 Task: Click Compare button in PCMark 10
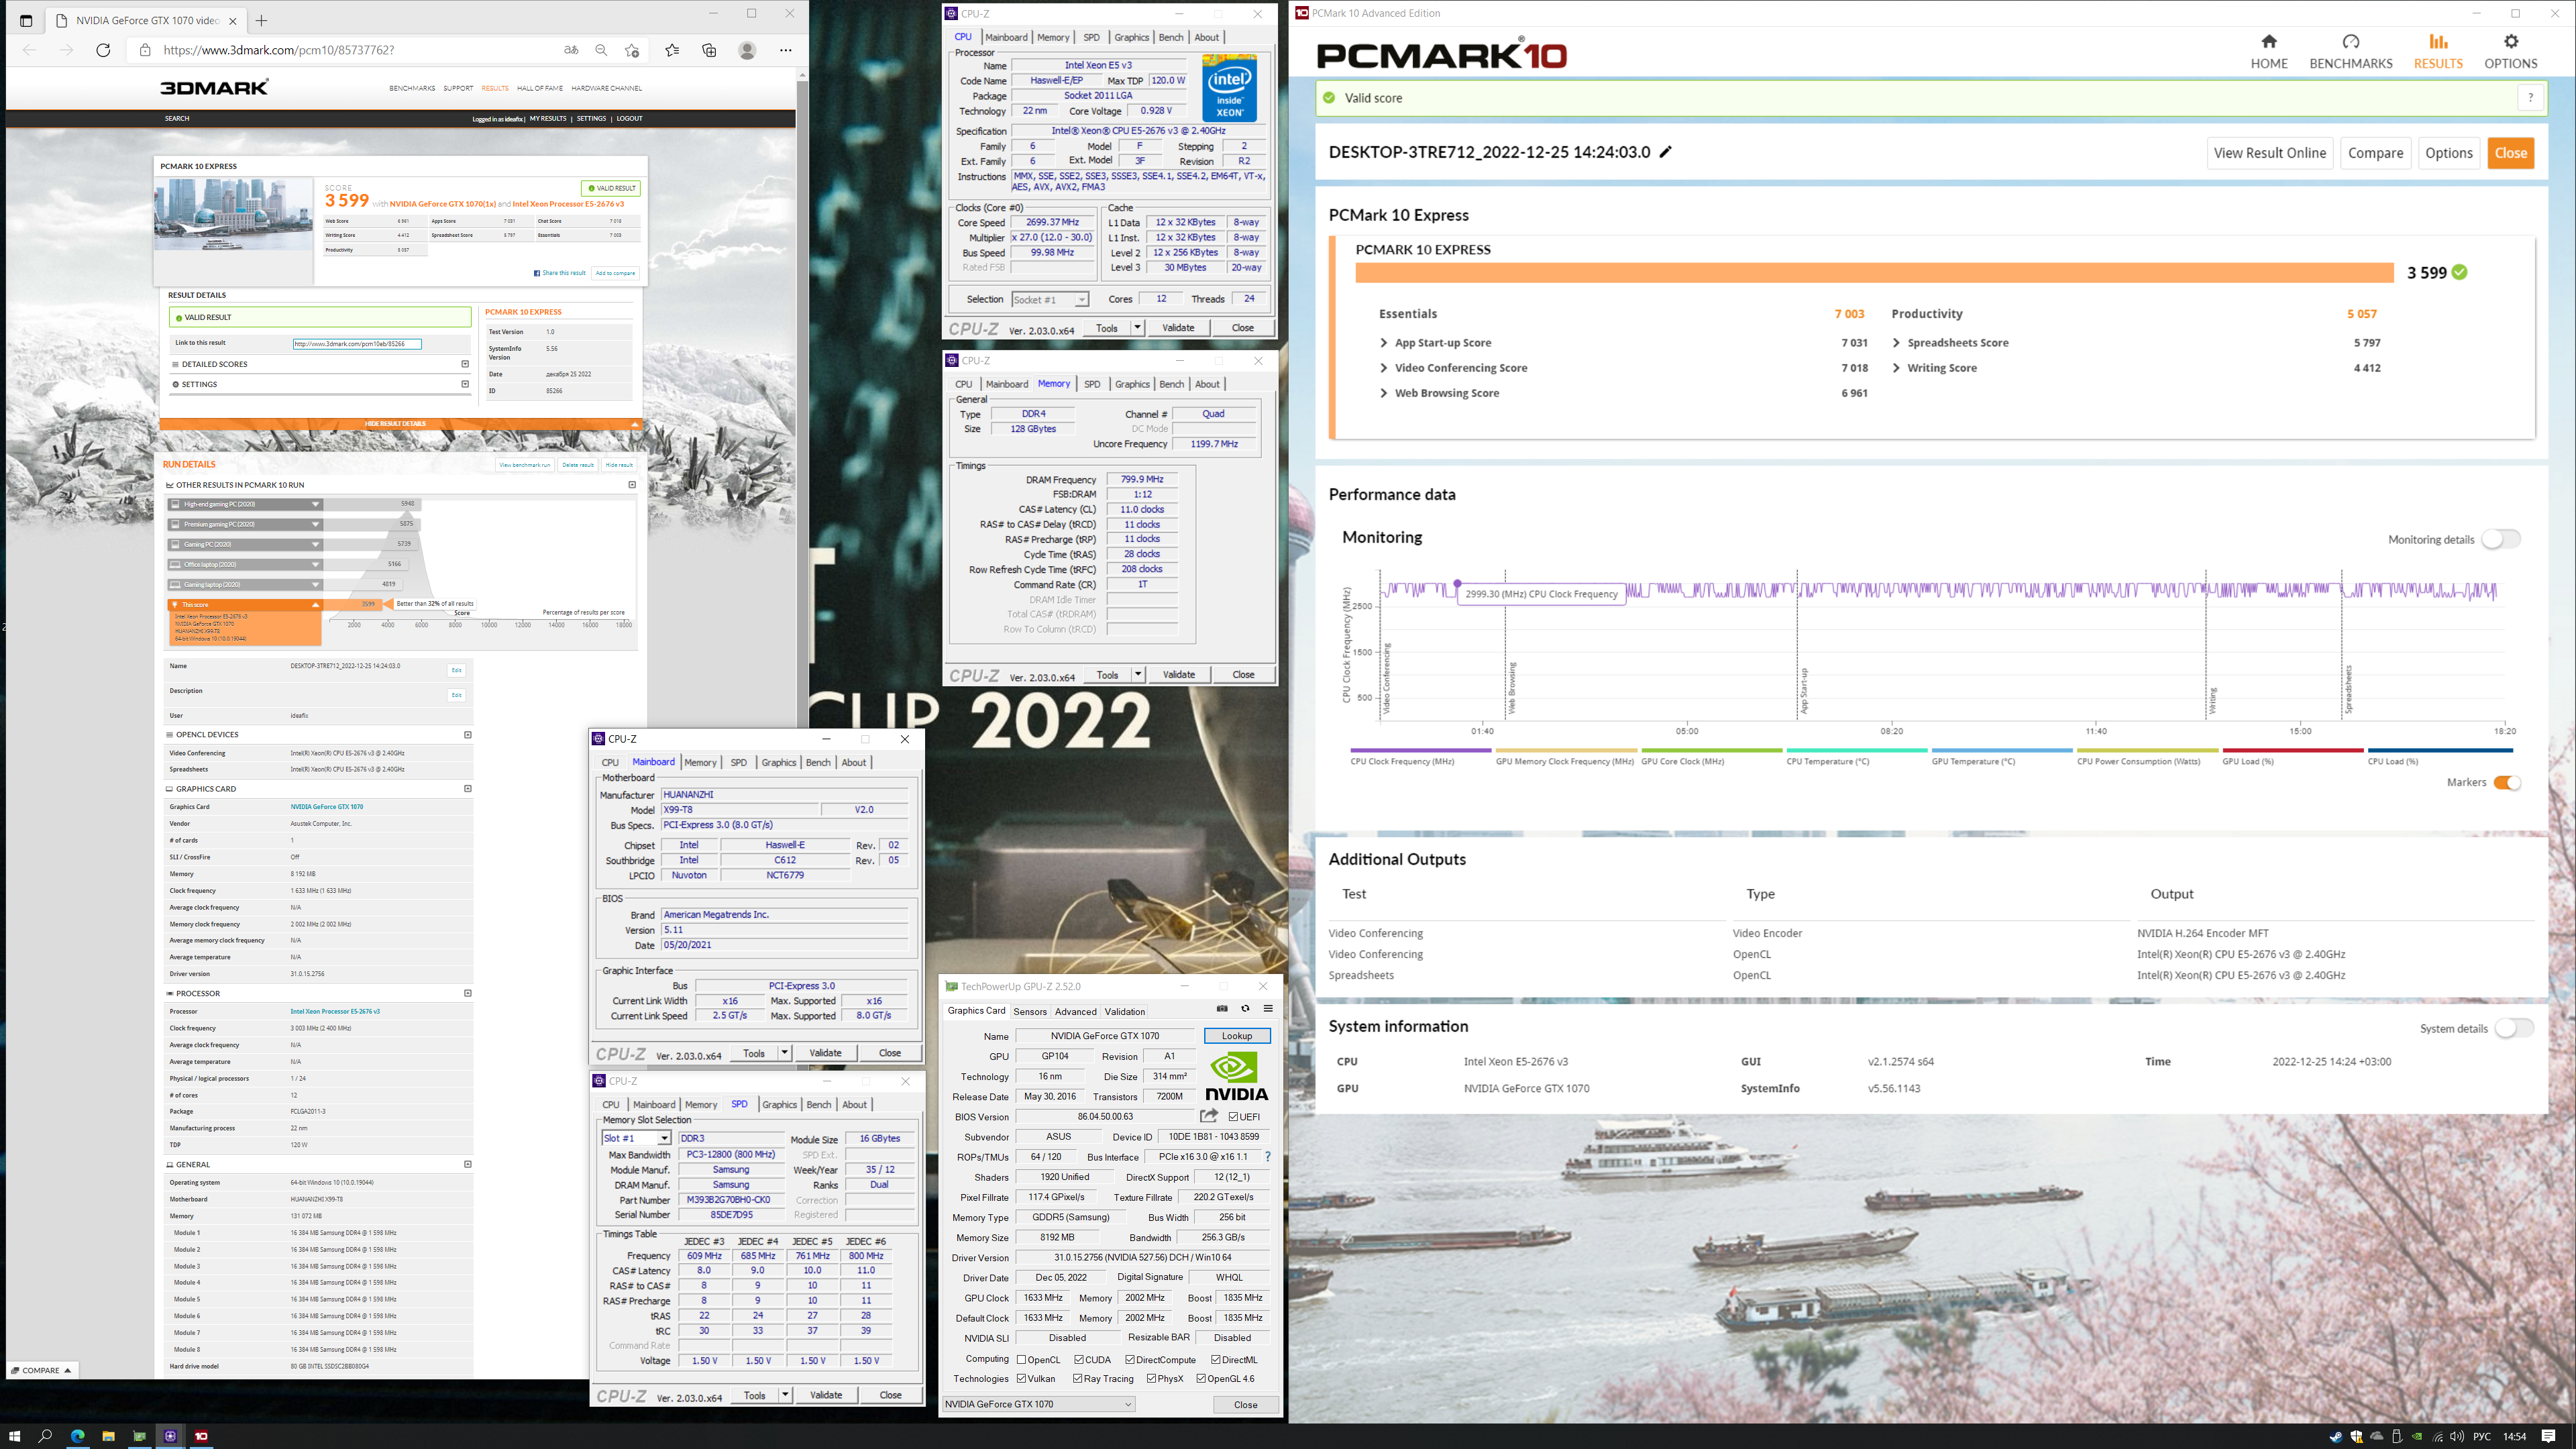click(2375, 153)
